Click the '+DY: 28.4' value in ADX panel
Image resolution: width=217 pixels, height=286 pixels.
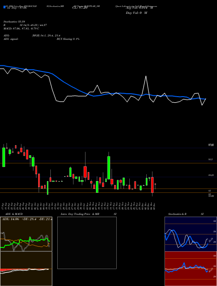click(29, 219)
